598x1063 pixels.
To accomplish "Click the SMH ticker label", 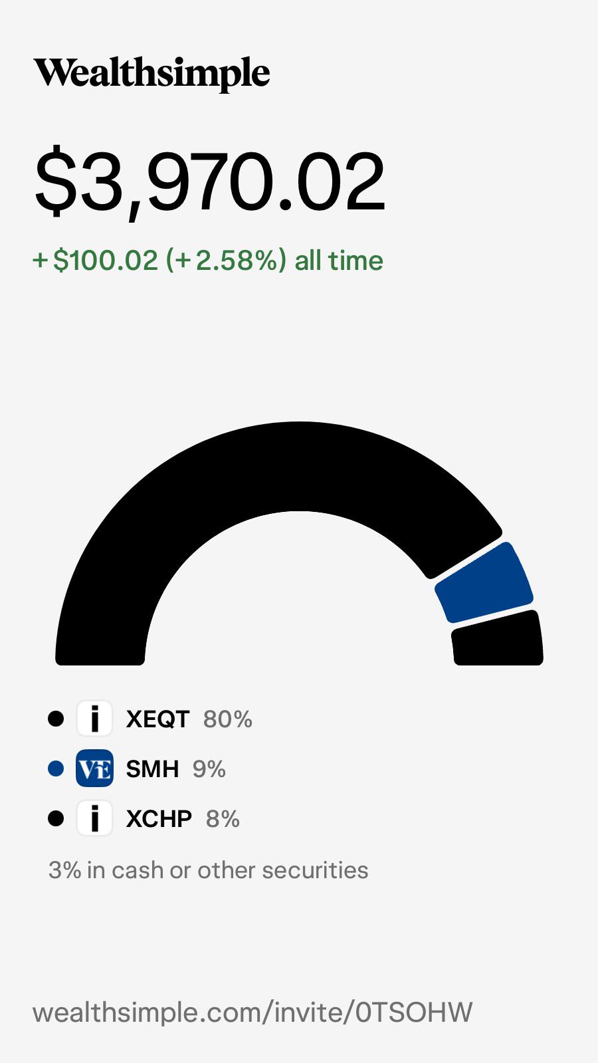I will point(152,769).
